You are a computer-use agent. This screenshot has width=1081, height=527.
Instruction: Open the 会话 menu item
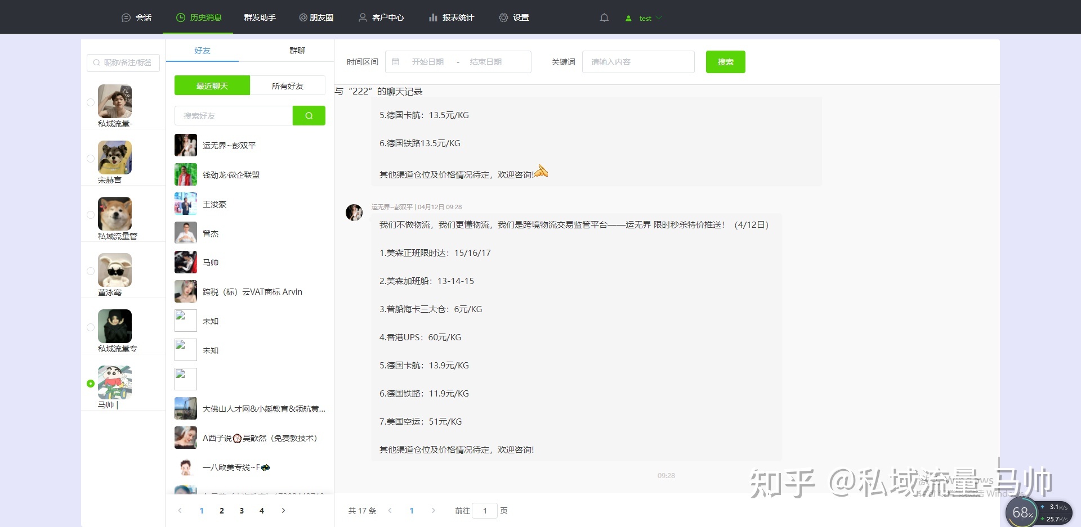(x=136, y=17)
